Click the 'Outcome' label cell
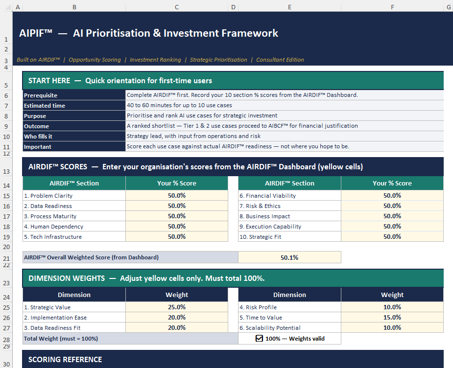453x368 pixels. pyautogui.click(x=74, y=126)
